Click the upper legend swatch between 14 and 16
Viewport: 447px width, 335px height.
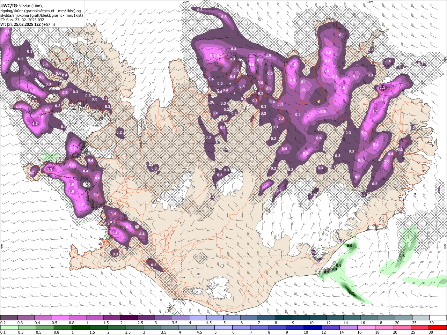352,318
